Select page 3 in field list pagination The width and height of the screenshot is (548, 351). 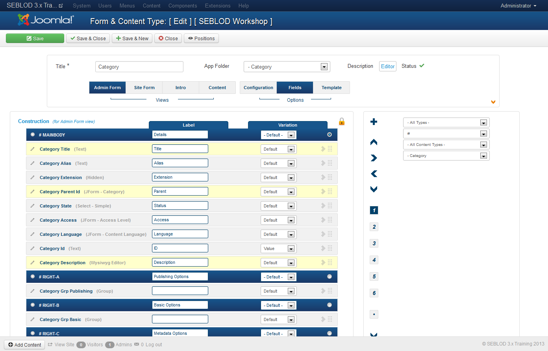tap(374, 243)
